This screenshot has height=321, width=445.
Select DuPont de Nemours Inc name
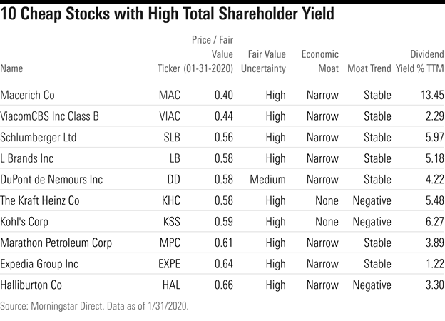point(51,180)
